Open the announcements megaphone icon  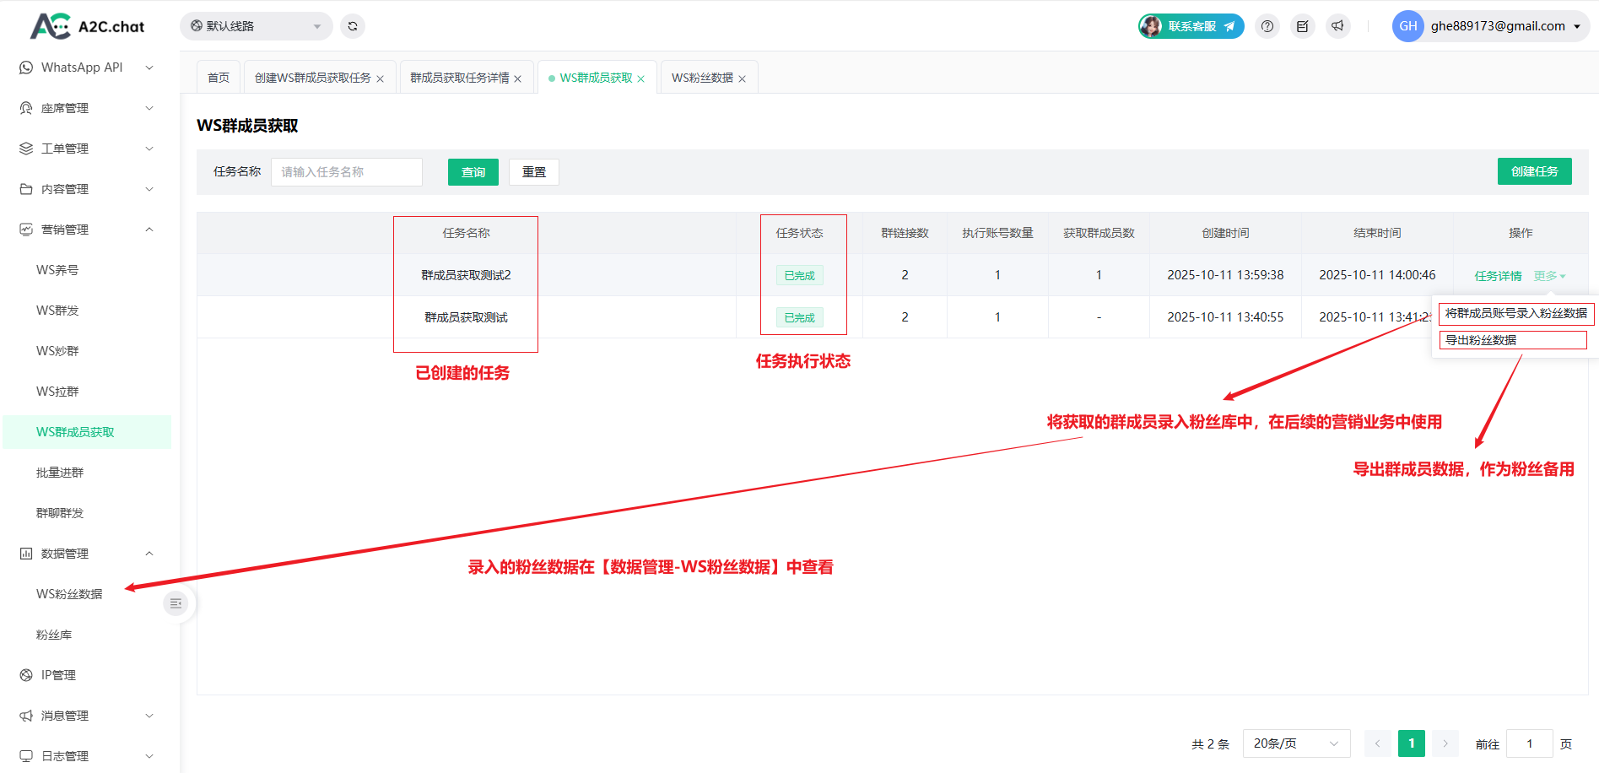tap(1337, 26)
